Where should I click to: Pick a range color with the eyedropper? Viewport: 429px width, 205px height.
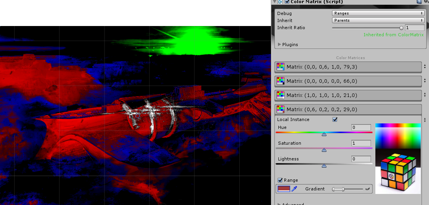(295, 188)
